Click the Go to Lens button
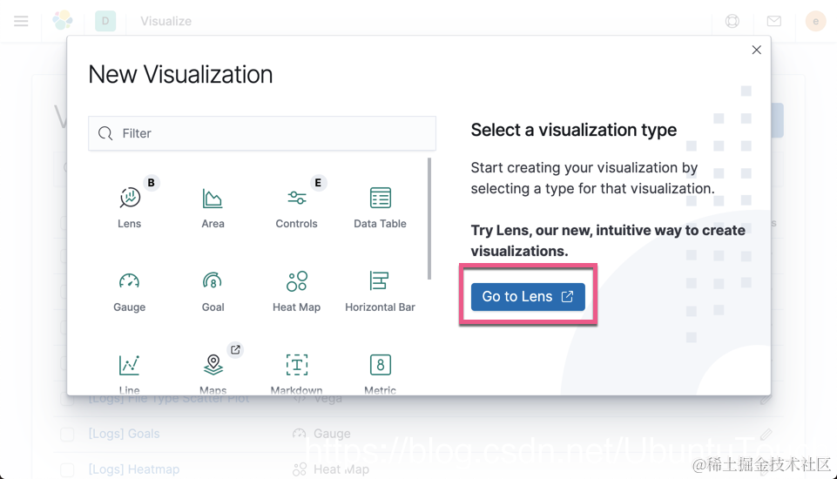The height and width of the screenshot is (479, 837). click(528, 296)
